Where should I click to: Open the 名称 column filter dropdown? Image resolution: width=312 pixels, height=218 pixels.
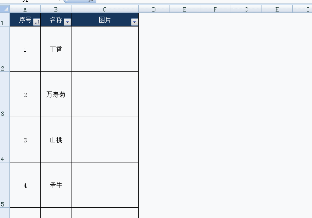tap(67, 22)
